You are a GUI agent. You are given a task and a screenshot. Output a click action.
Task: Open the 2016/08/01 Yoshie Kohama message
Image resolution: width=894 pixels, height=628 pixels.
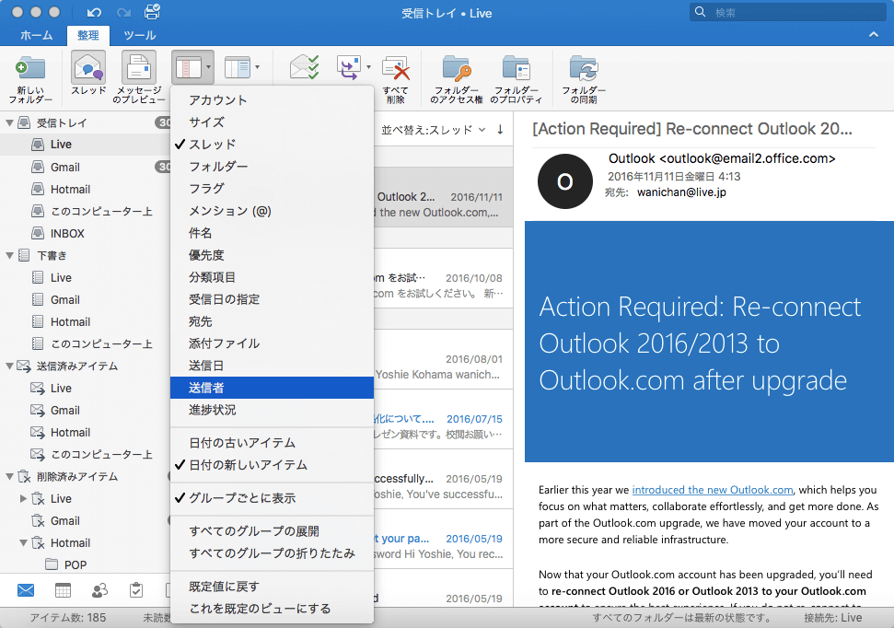click(444, 359)
